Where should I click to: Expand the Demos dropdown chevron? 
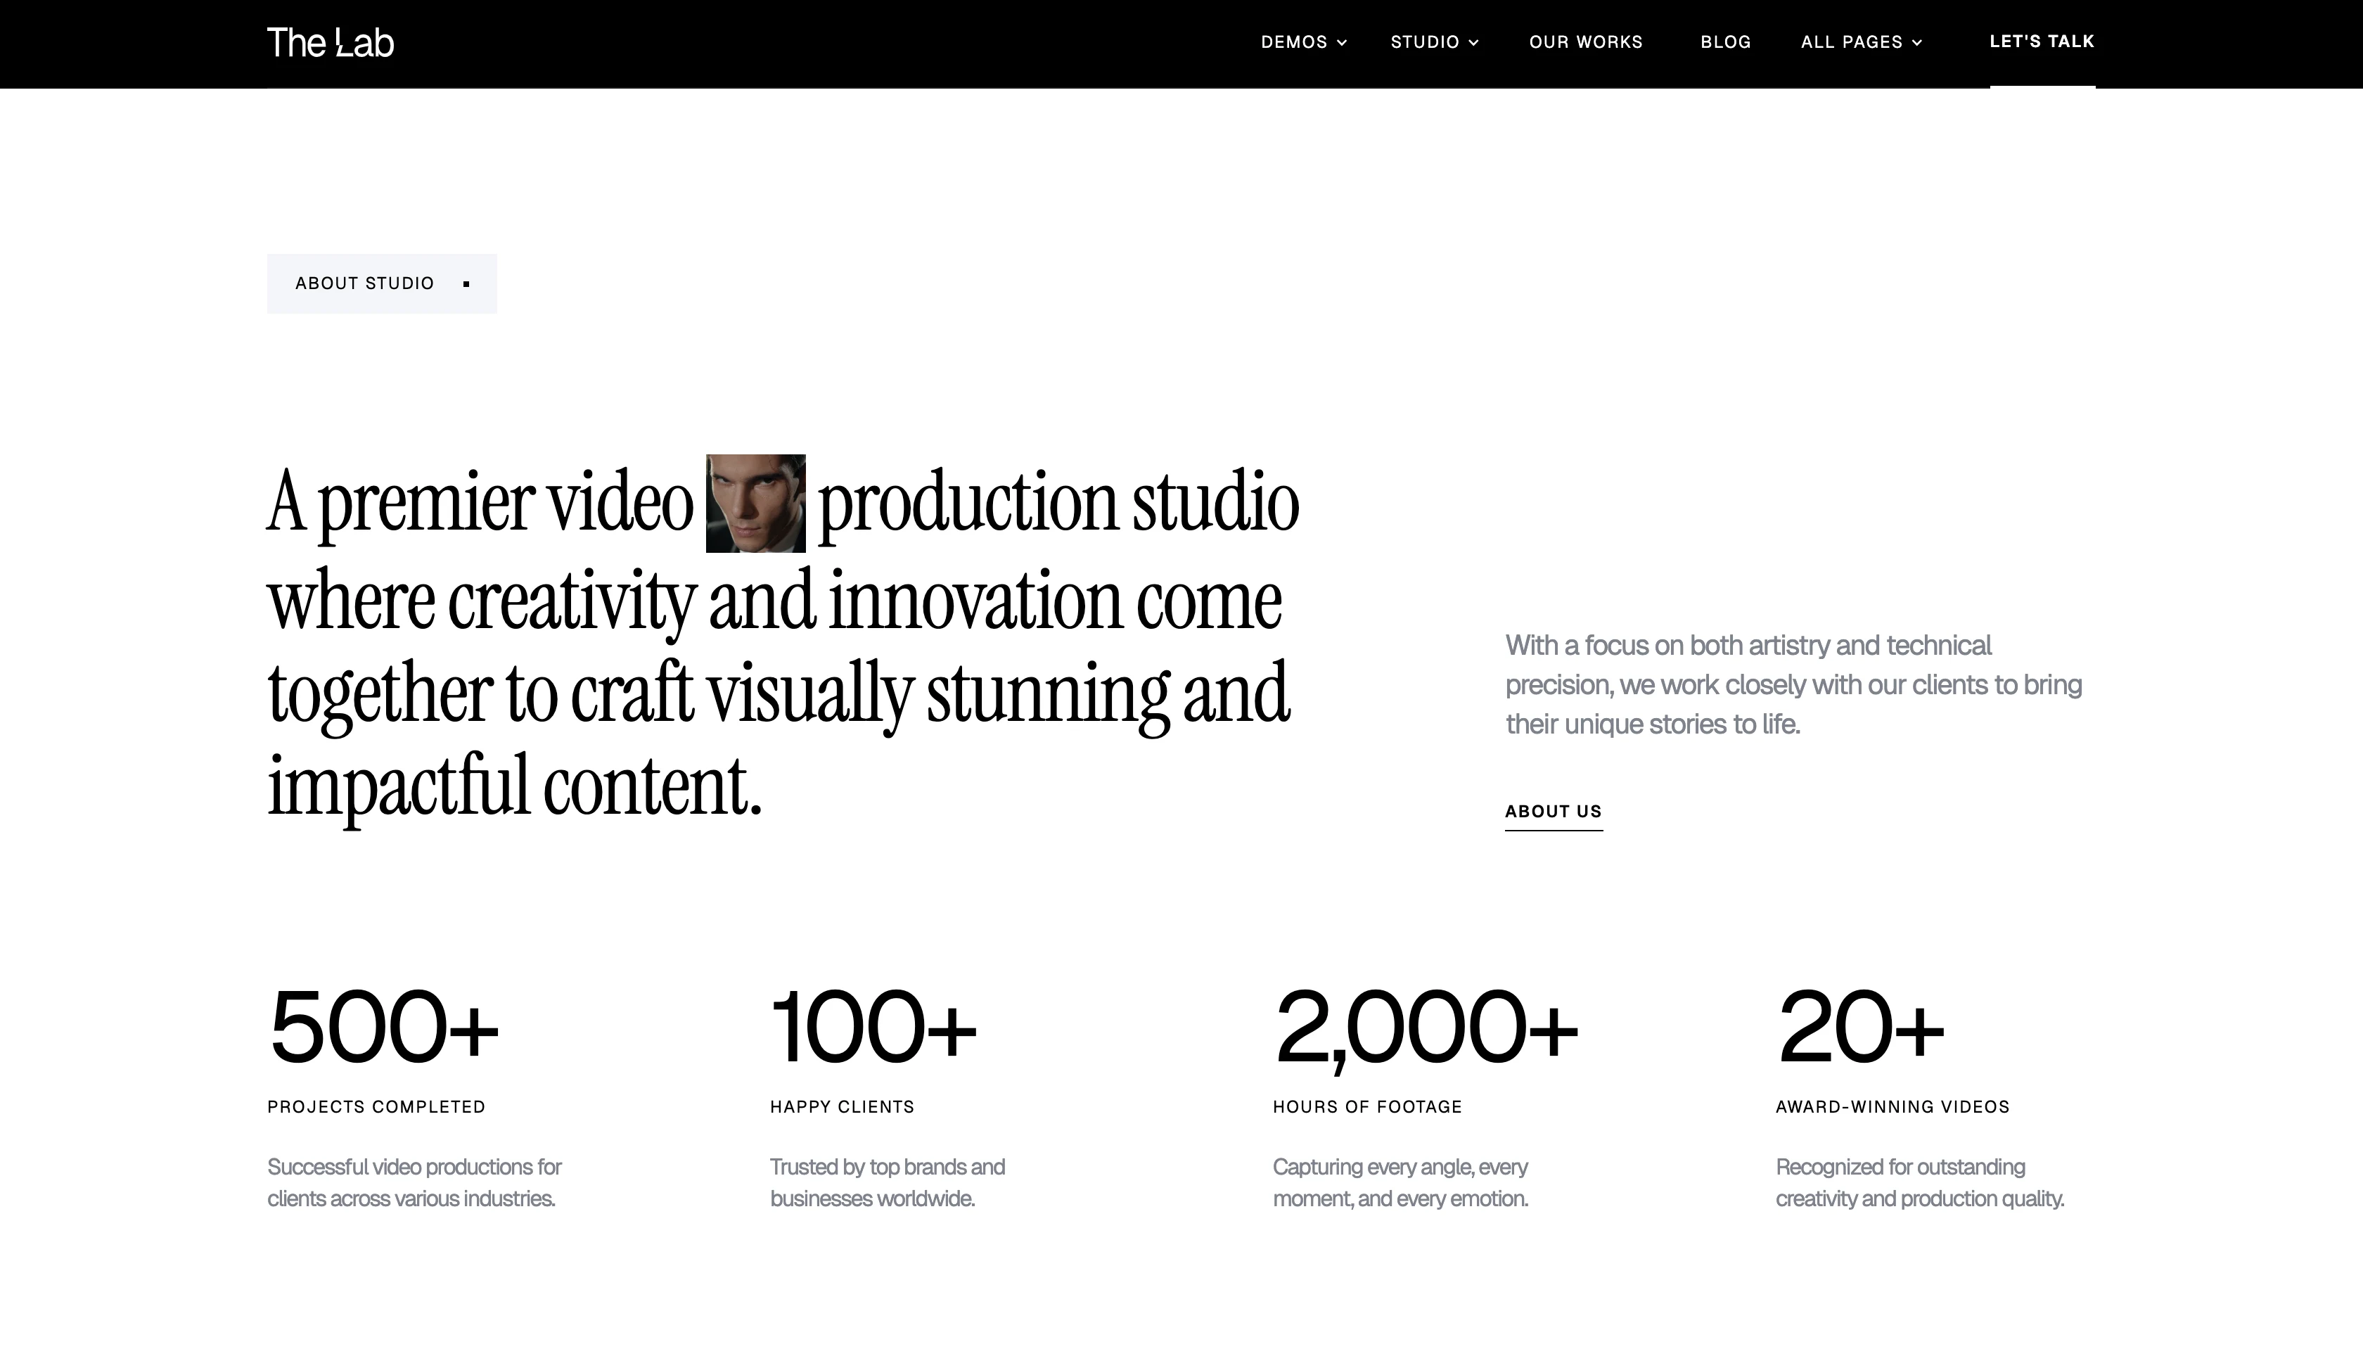coord(1341,43)
